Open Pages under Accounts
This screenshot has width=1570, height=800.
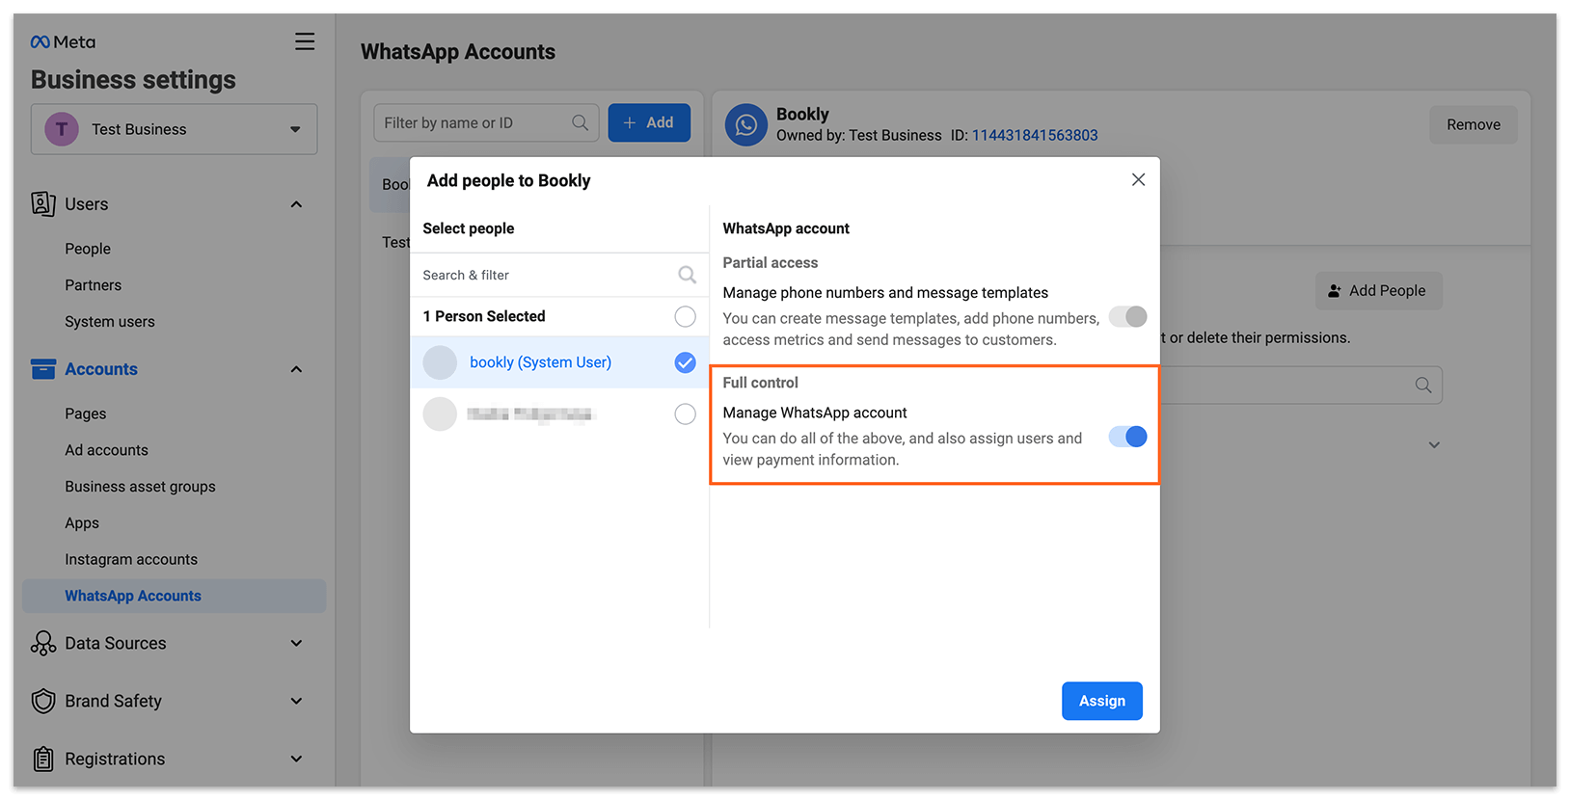(x=86, y=413)
